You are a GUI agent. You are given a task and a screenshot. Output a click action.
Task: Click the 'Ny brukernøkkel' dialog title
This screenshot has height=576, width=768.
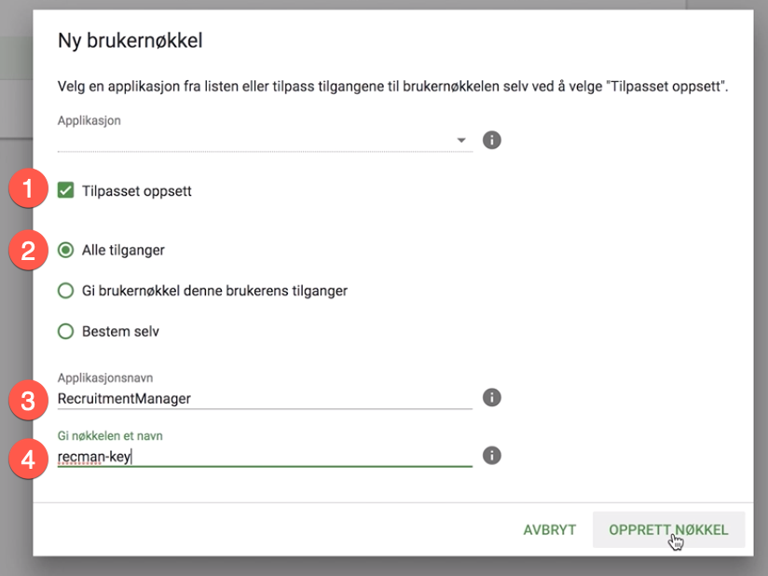(130, 40)
